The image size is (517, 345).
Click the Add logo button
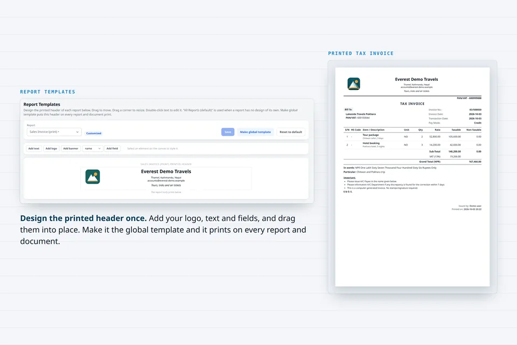[x=51, y=149]
